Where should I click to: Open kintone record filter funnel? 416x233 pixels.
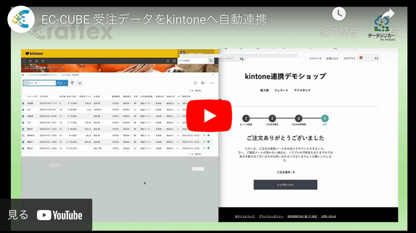[72, 83]
